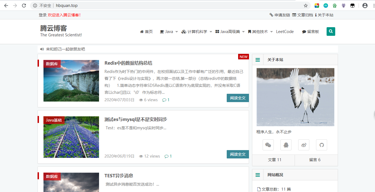Click the 登录 login link

coord(43,15)
